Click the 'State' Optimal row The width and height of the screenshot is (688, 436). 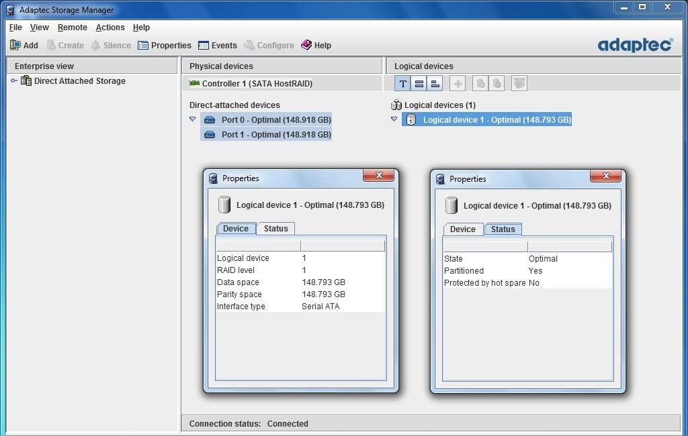pos(527,258)
